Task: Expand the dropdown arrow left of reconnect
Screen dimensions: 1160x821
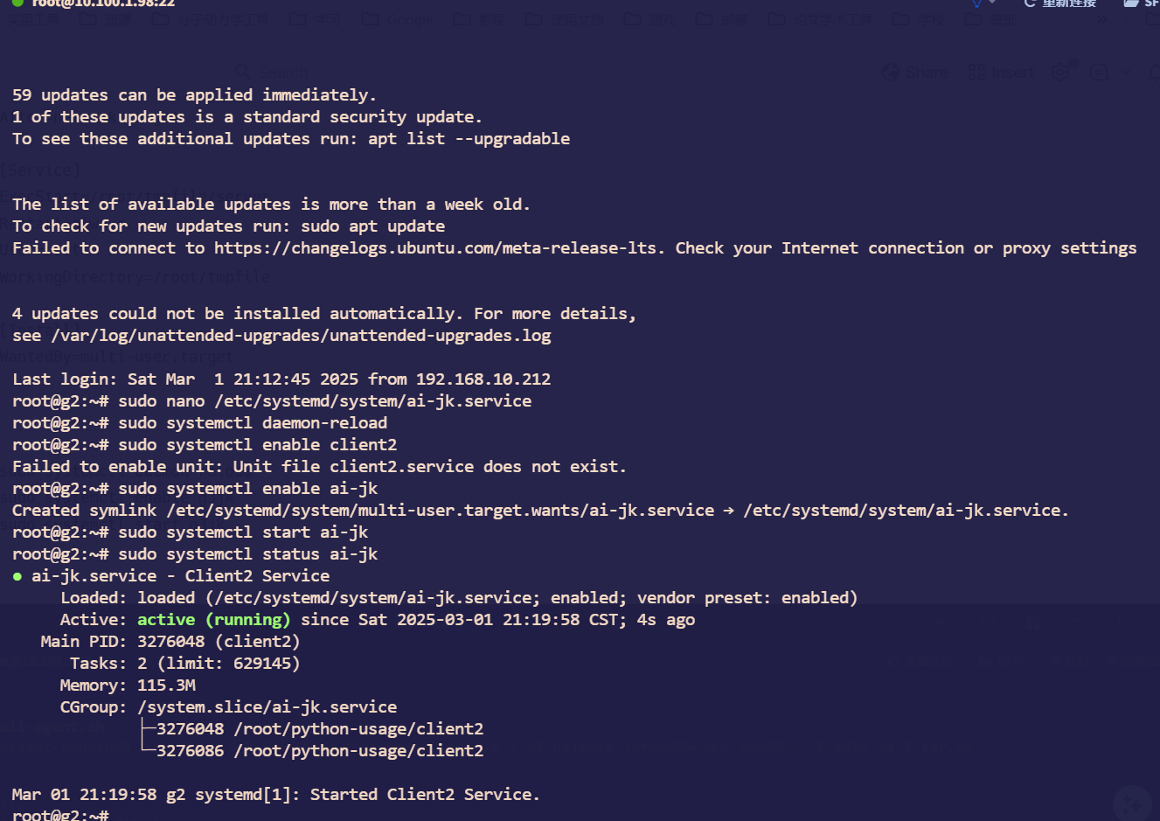Action: tap(992, 3)
